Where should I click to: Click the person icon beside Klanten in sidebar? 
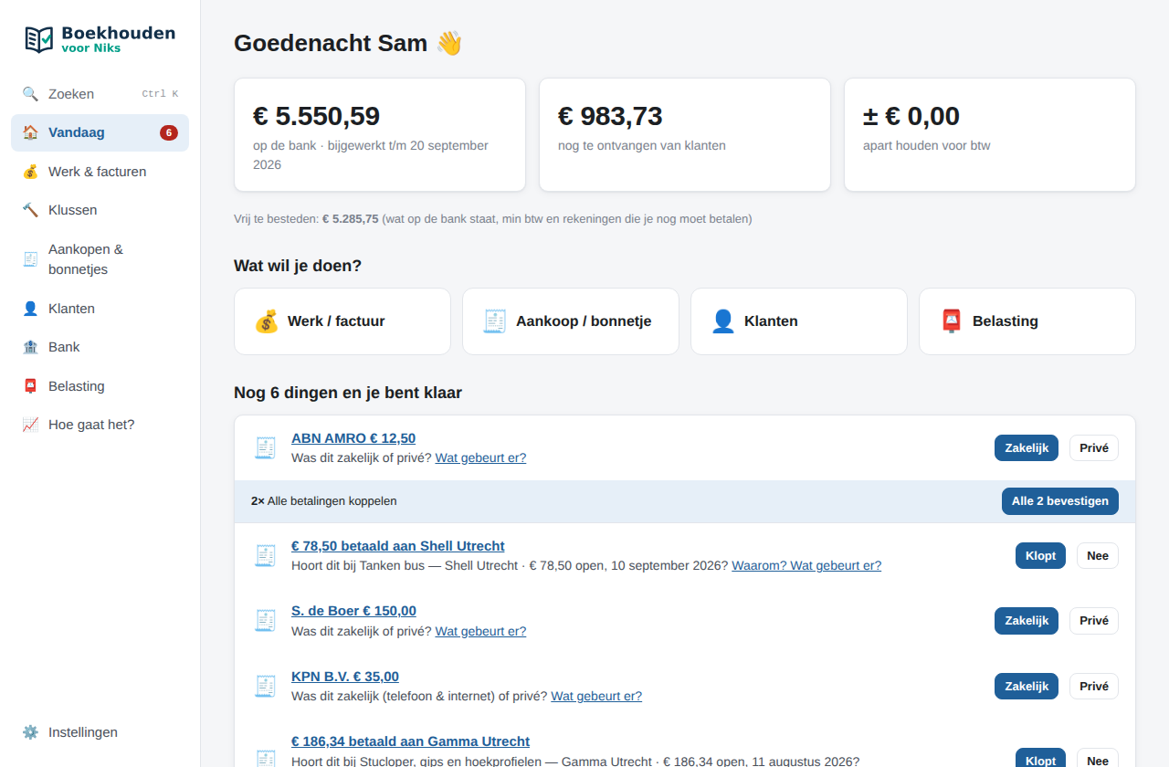tap(30, 309)
